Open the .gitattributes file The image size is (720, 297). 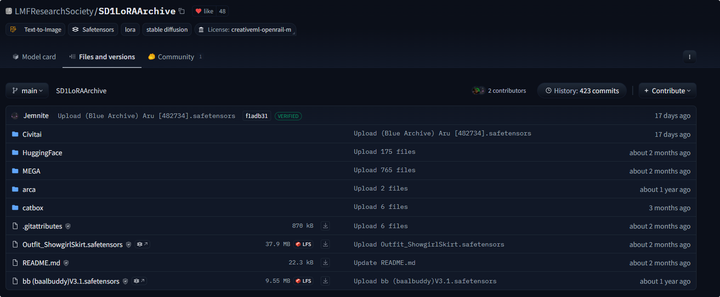42,226
